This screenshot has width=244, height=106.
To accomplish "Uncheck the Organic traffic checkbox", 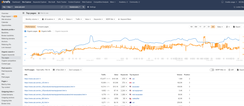I will click(x=39, y=31).
